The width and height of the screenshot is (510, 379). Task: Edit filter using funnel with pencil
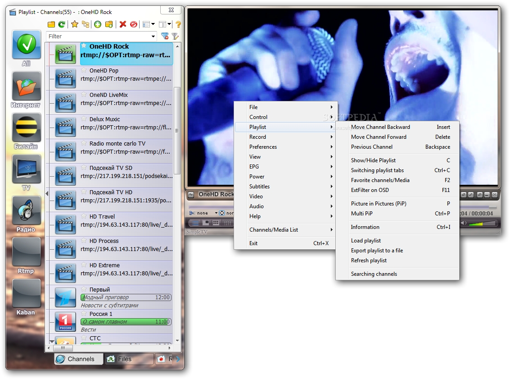[x=175, y=36]
